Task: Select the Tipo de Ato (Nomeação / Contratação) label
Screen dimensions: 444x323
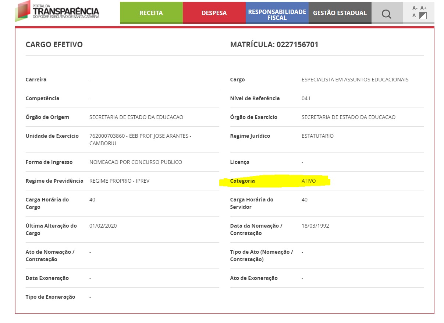Action: click(262, 256)
